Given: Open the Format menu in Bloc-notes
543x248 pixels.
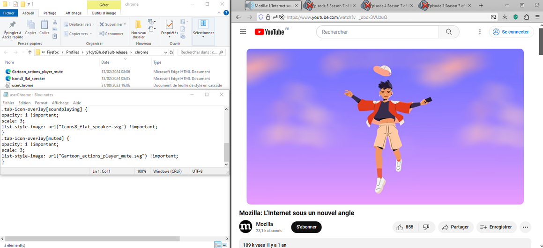Looking at the screenshot, I should 41,103.
